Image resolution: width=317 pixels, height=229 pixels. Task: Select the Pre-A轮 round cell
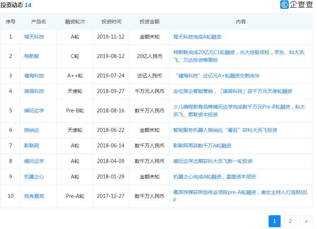(75, 196)
